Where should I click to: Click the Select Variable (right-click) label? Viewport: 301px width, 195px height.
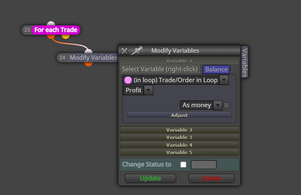160,69
